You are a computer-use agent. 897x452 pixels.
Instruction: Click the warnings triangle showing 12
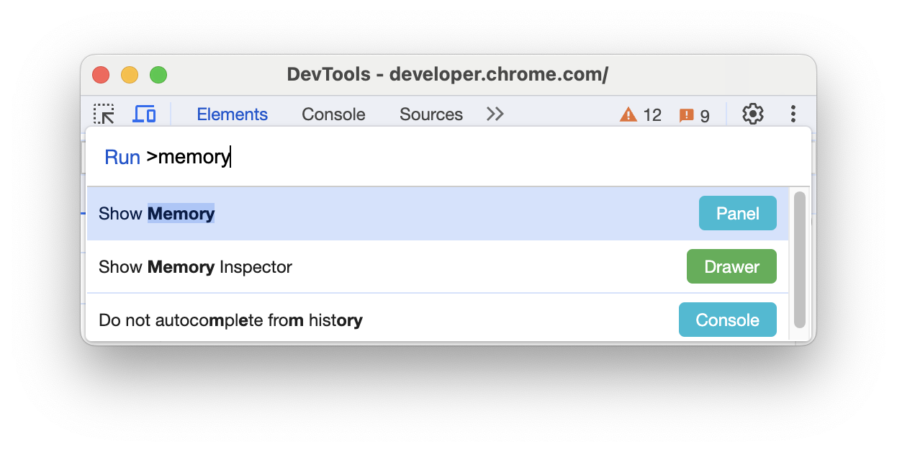point(639,114)
